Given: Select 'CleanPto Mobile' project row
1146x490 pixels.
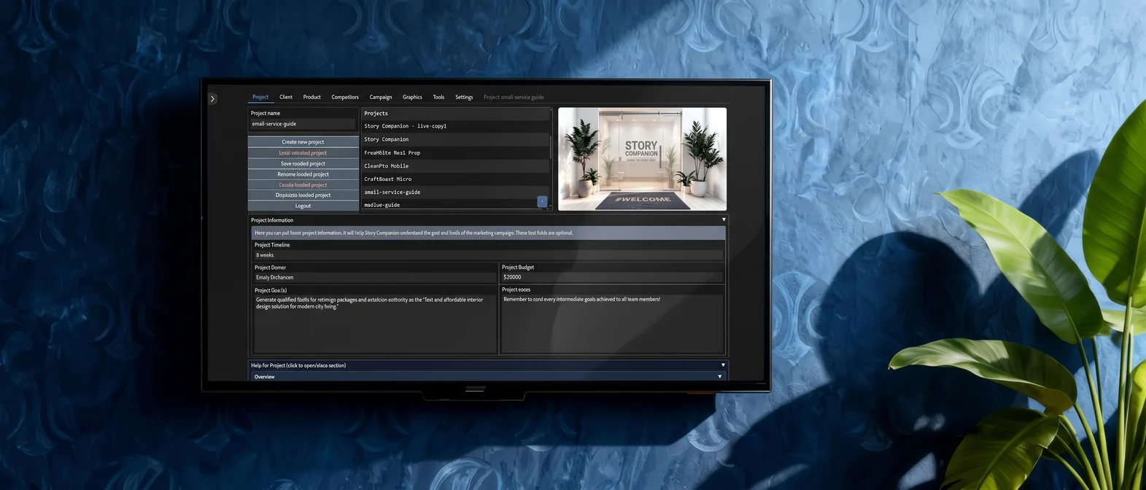Looking at the screenshot, I should [x=455, y=166].
